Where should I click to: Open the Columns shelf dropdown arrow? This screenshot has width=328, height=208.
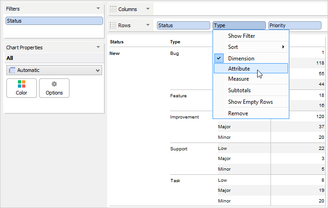point(148,9)
